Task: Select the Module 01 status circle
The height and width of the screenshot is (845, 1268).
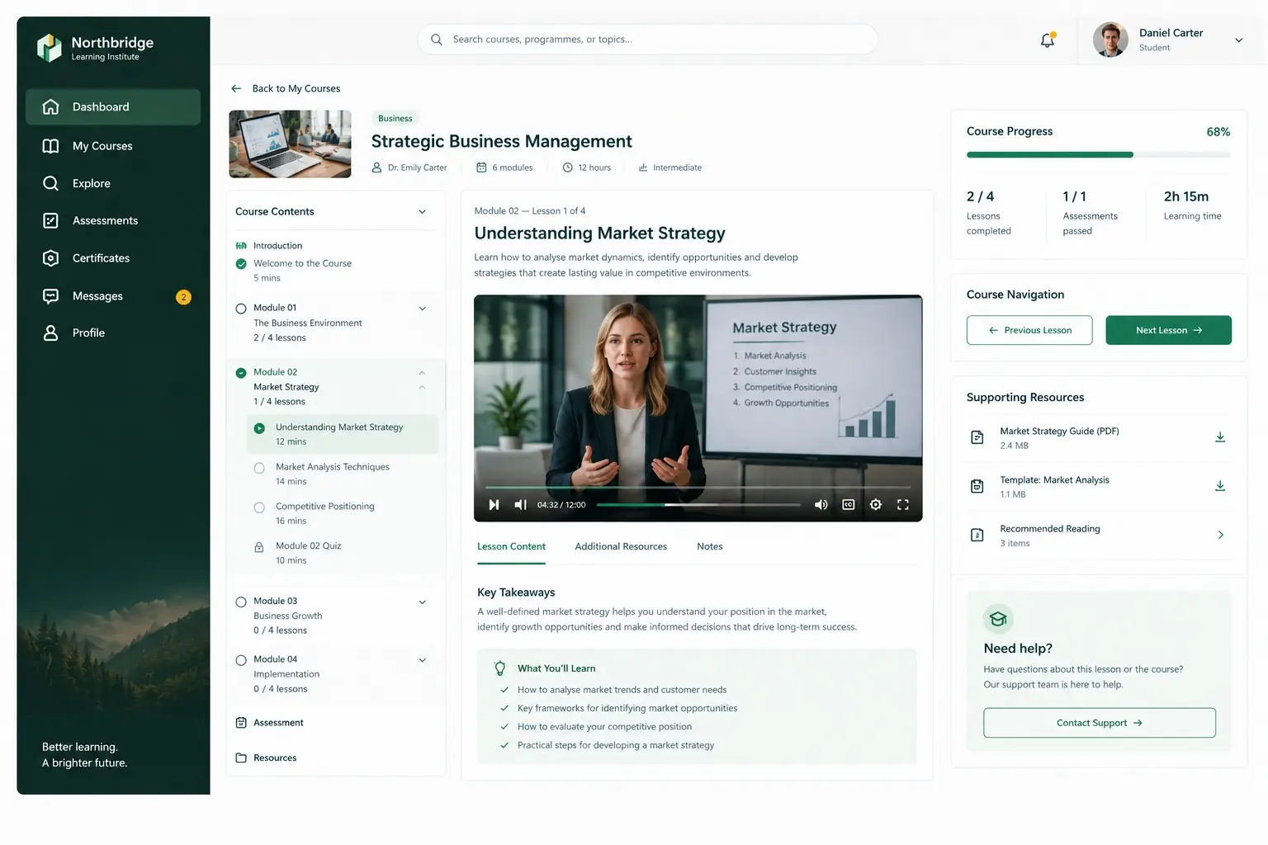Action: (x=241, y=309)
